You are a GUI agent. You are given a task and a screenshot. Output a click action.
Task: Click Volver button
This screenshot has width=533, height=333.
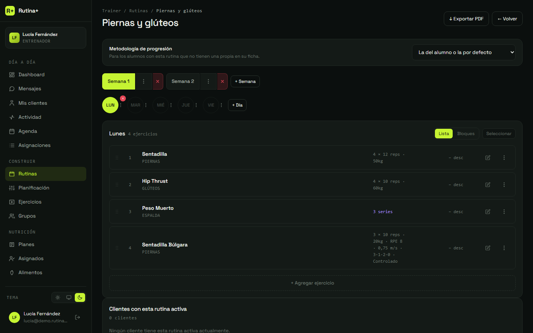click(x=507, y=19)
